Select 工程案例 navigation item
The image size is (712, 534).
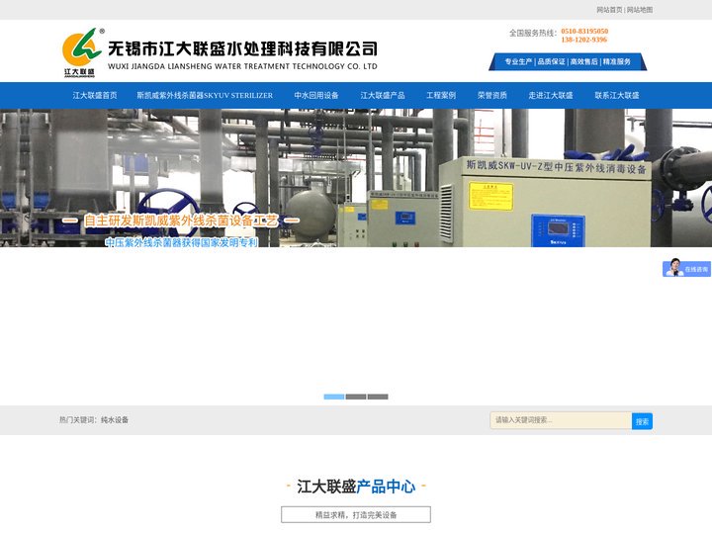[x=441, y=95]
